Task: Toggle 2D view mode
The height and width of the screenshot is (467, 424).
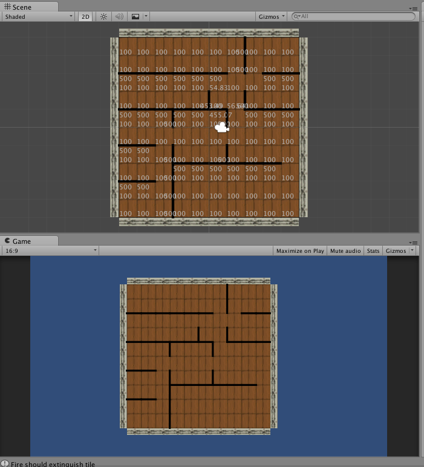Action: coord(86,17)
